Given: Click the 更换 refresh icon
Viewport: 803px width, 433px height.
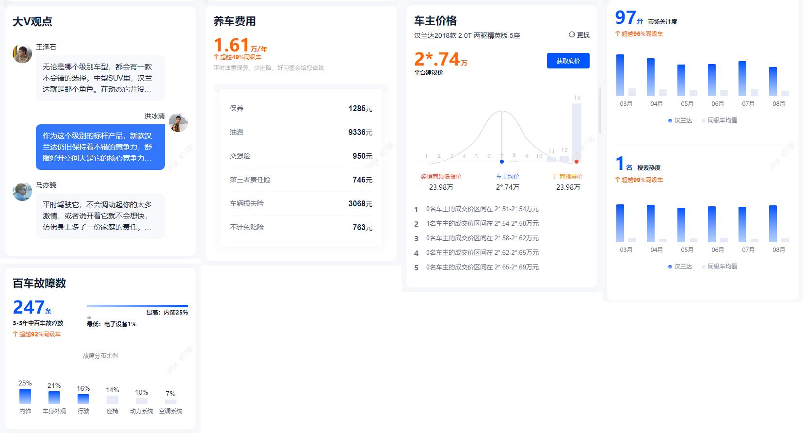Looking at the screenshot, I should (572, 35).
